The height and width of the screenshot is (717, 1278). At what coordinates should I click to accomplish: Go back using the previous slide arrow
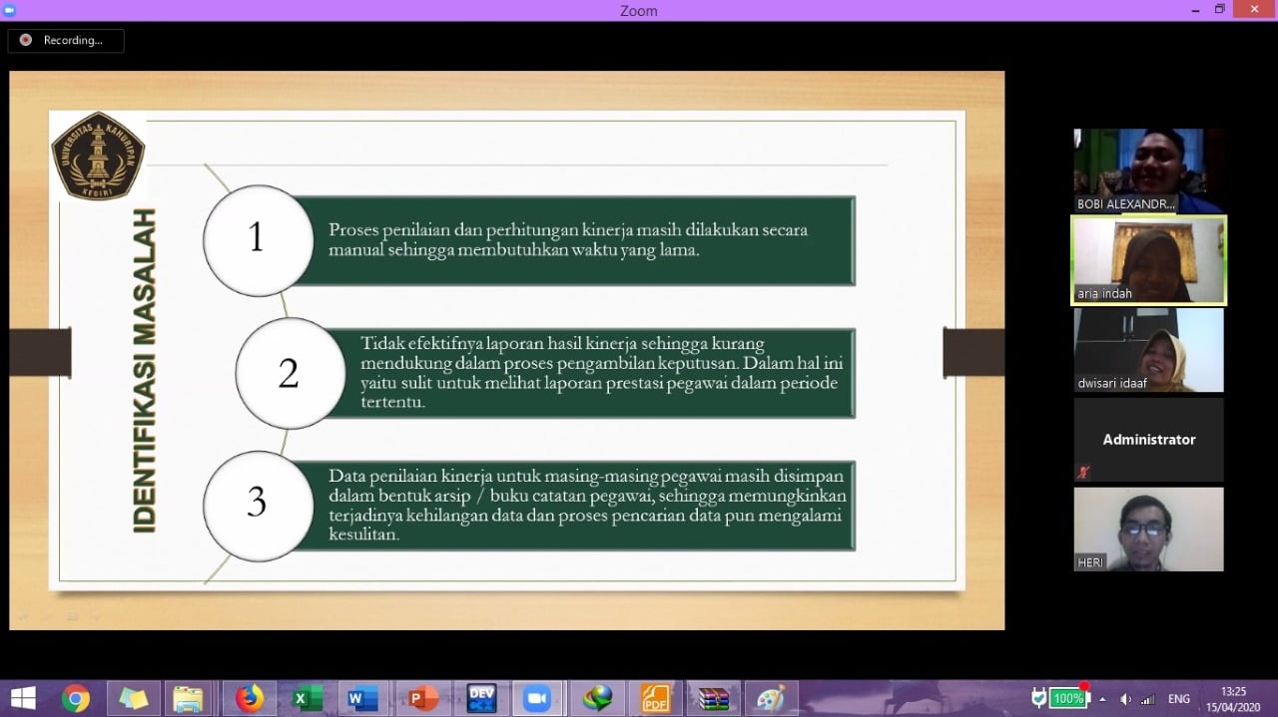[38, 352]
